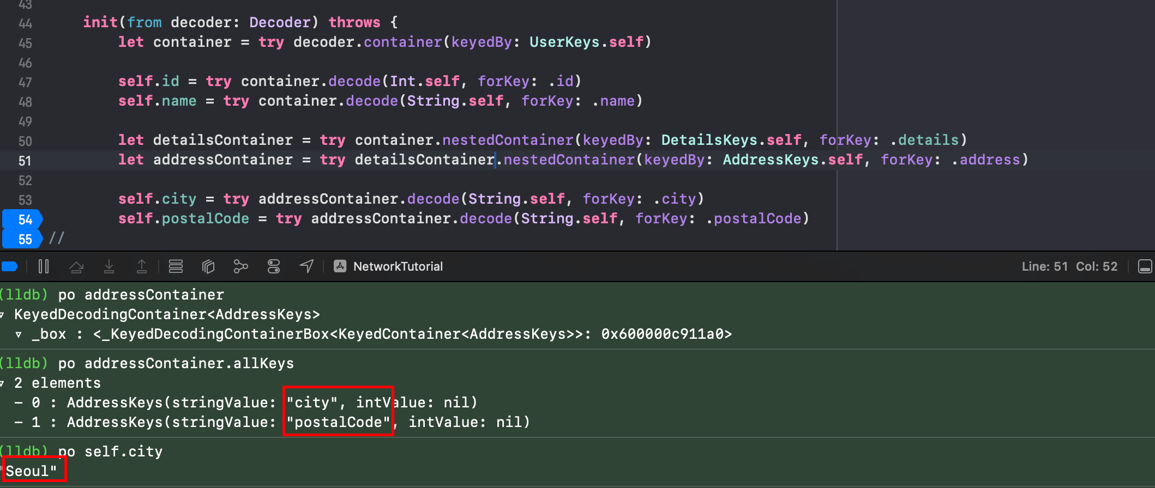
Task: Click self.name on line 48
Action: point(157,101)
